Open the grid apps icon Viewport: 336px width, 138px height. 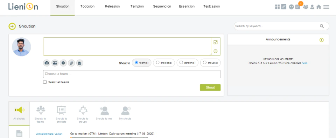(x=277, y=7)
